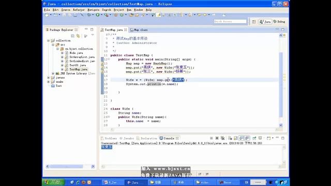This screenshot has width=331, height=186.
Task: Click Collapse All icon in Package Explorer
Action: tap(72, 36)
